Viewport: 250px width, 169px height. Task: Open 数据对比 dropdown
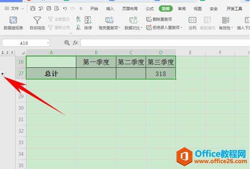coord(133,23)
